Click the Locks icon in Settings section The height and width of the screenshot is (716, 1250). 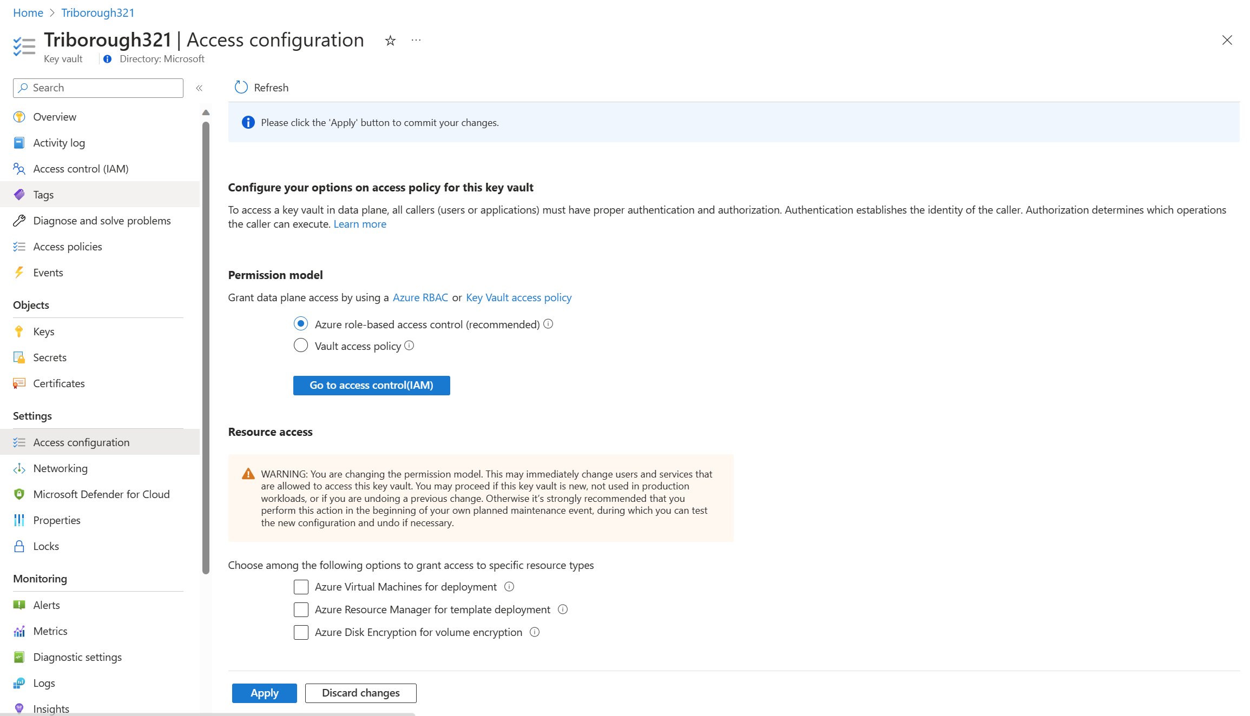(18, 546)
